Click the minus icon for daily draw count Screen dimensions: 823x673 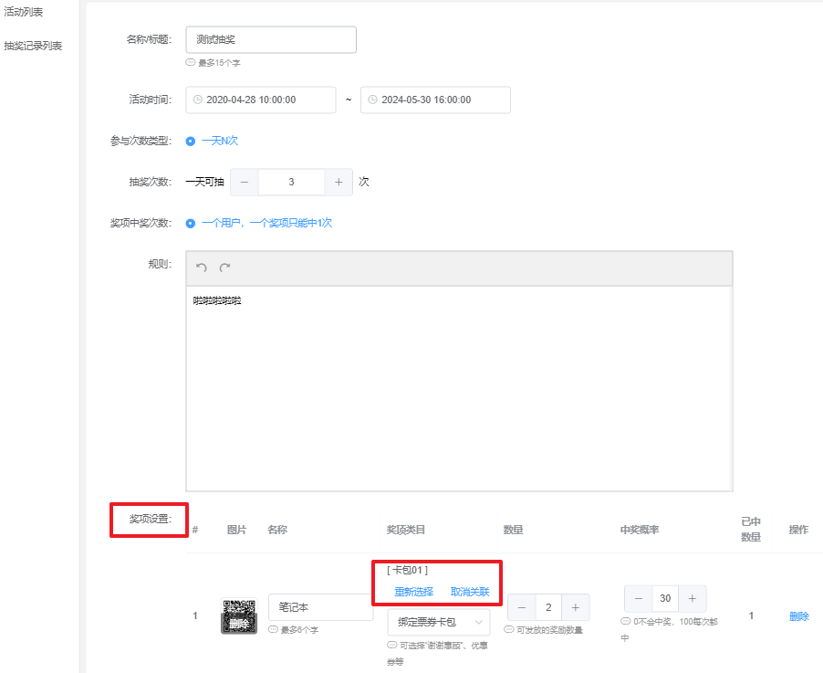tap(245, 182)
